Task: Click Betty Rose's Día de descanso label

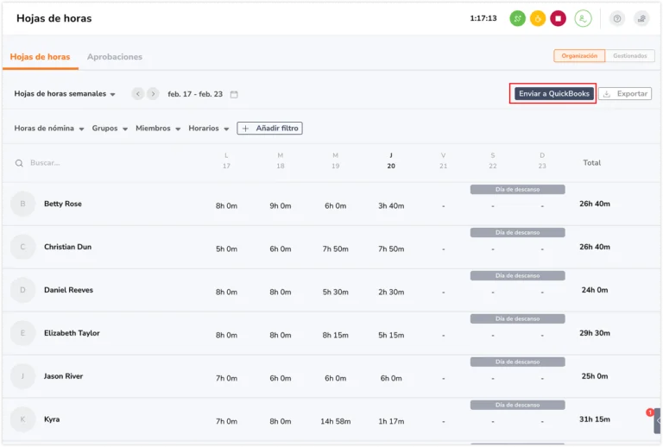Action: coord(518,189)
